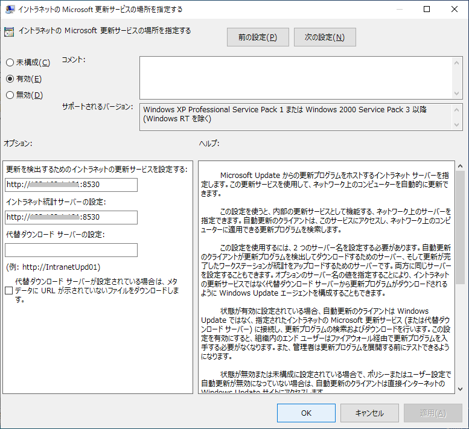This screenshot has width=469, height=429.
Task: Check the alternate download server metadata checkbox
Action: [x=9, y=290]
